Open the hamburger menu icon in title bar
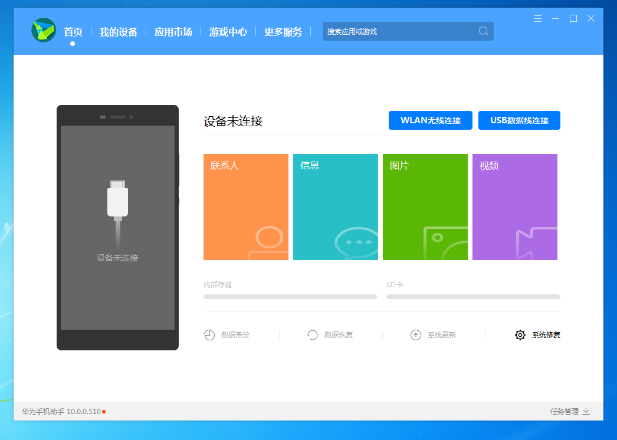 (537, 19)
